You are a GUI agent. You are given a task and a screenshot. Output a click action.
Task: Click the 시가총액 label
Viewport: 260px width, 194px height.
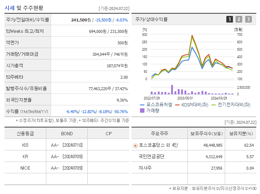coord(14,66)
